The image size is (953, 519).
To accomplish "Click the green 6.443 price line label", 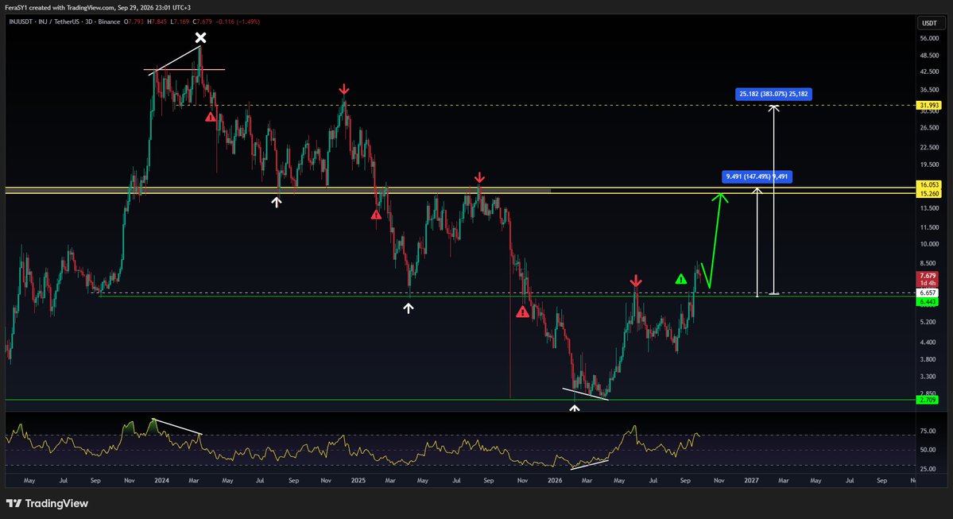I will [x=928, y=301].
